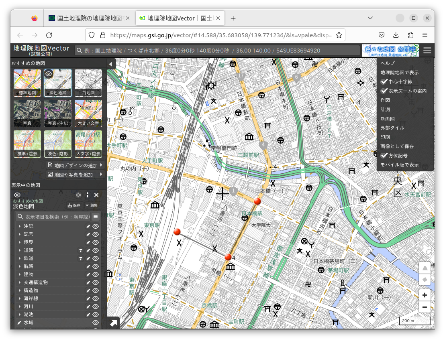Open the 地図や写真を追加 submenu
The height and width of the screenshot is (341, 445).
point(75,175)
